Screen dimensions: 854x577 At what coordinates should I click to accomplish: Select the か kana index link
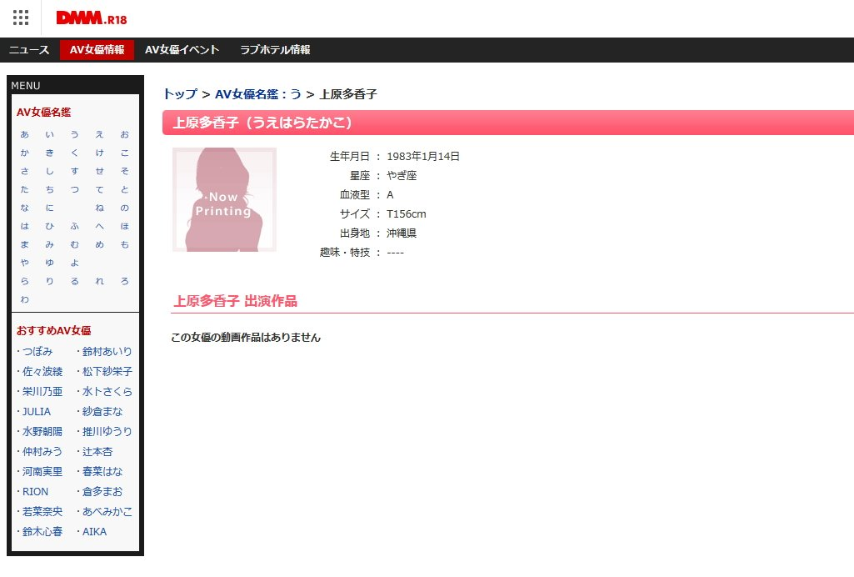[25, 153]
